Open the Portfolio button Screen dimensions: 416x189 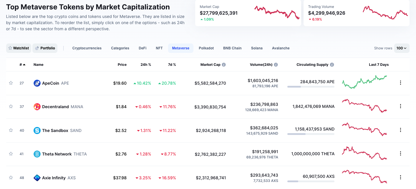45,48
